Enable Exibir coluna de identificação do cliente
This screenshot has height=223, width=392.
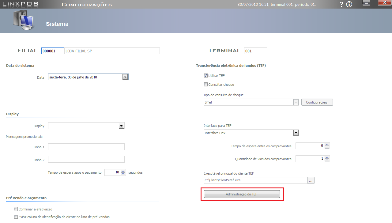[x=16, y=217]
